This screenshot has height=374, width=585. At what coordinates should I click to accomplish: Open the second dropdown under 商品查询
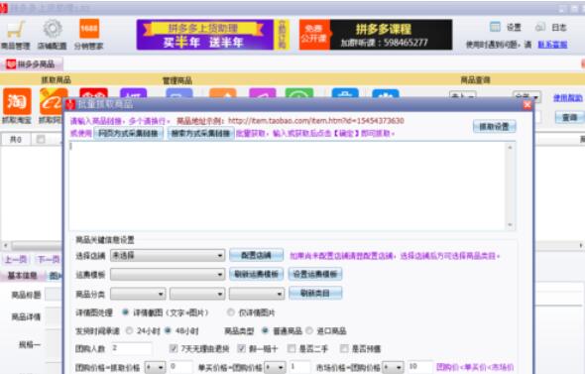pyautogui.click(x=526, y=96)
